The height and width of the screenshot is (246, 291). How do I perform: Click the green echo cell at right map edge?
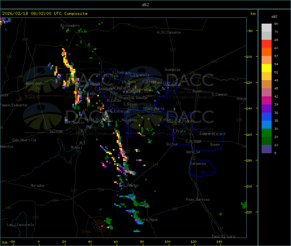point(244,205)
